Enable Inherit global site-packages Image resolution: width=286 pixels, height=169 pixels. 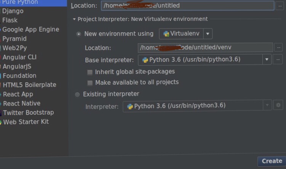(x=90, y=72)
